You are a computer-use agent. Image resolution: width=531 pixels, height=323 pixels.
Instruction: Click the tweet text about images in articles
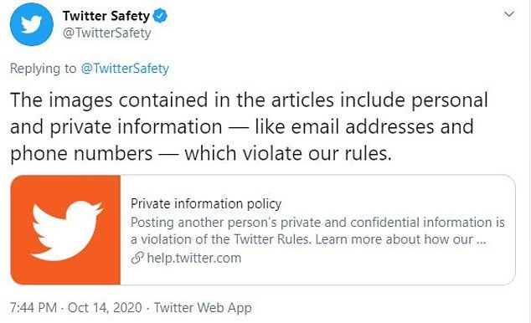coord(249,127)
